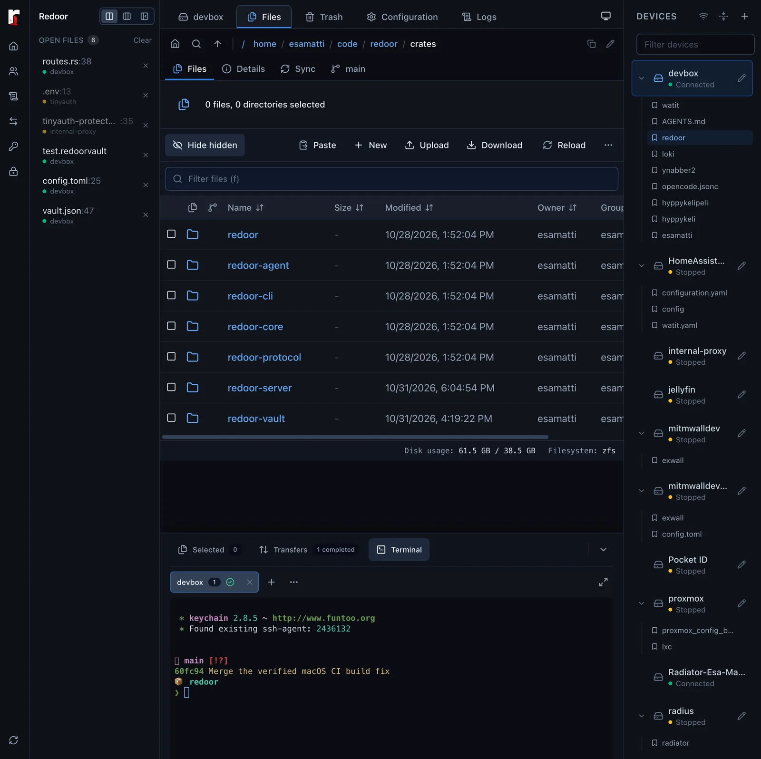761x759 pixels.
Task: Open the transfers arrows icon in sidebar
Action: [13, 121]
